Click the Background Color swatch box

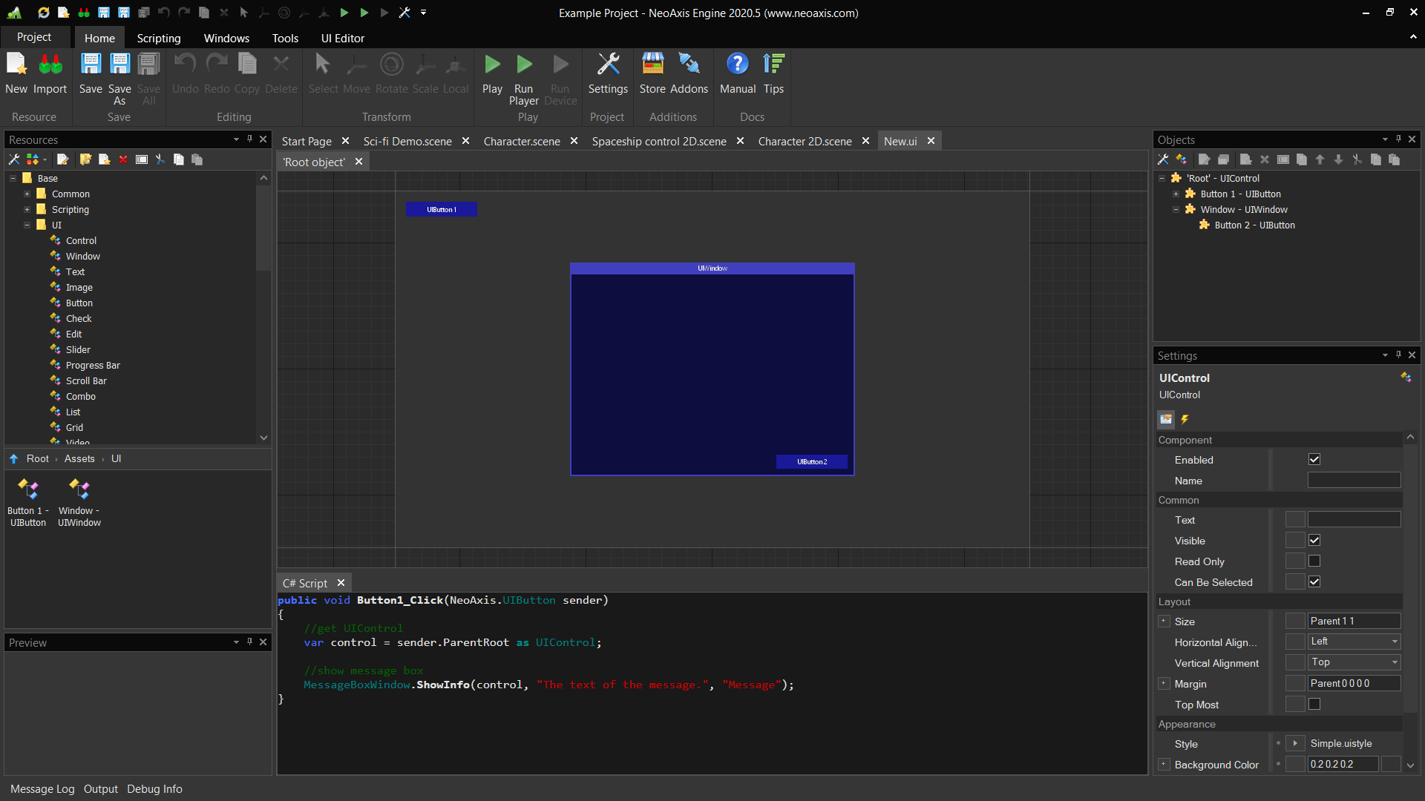[1391, 765]
